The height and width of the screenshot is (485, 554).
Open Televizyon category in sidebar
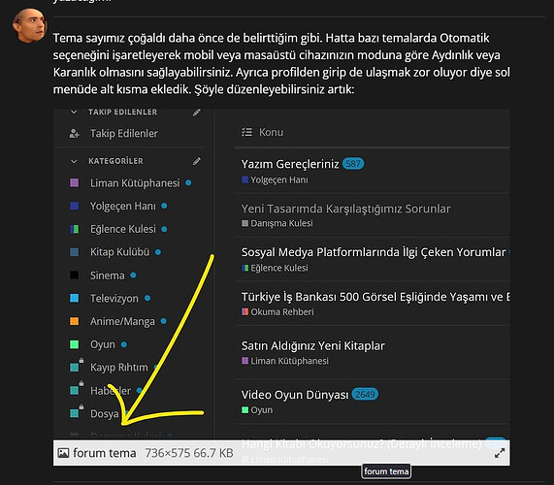coord(114,298)
